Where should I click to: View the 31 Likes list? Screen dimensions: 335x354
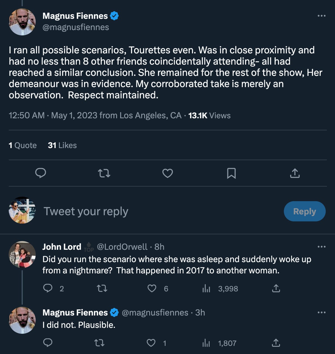(x=62, y=145)
